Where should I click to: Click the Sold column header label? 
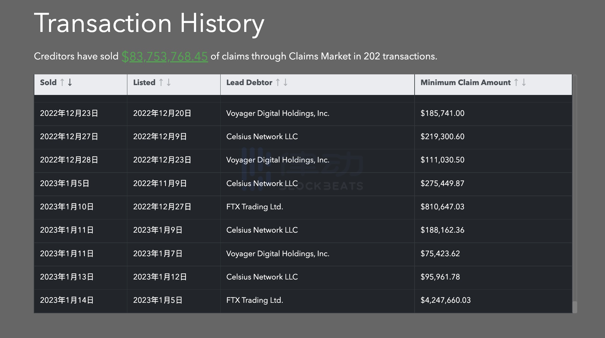[48, 82]
